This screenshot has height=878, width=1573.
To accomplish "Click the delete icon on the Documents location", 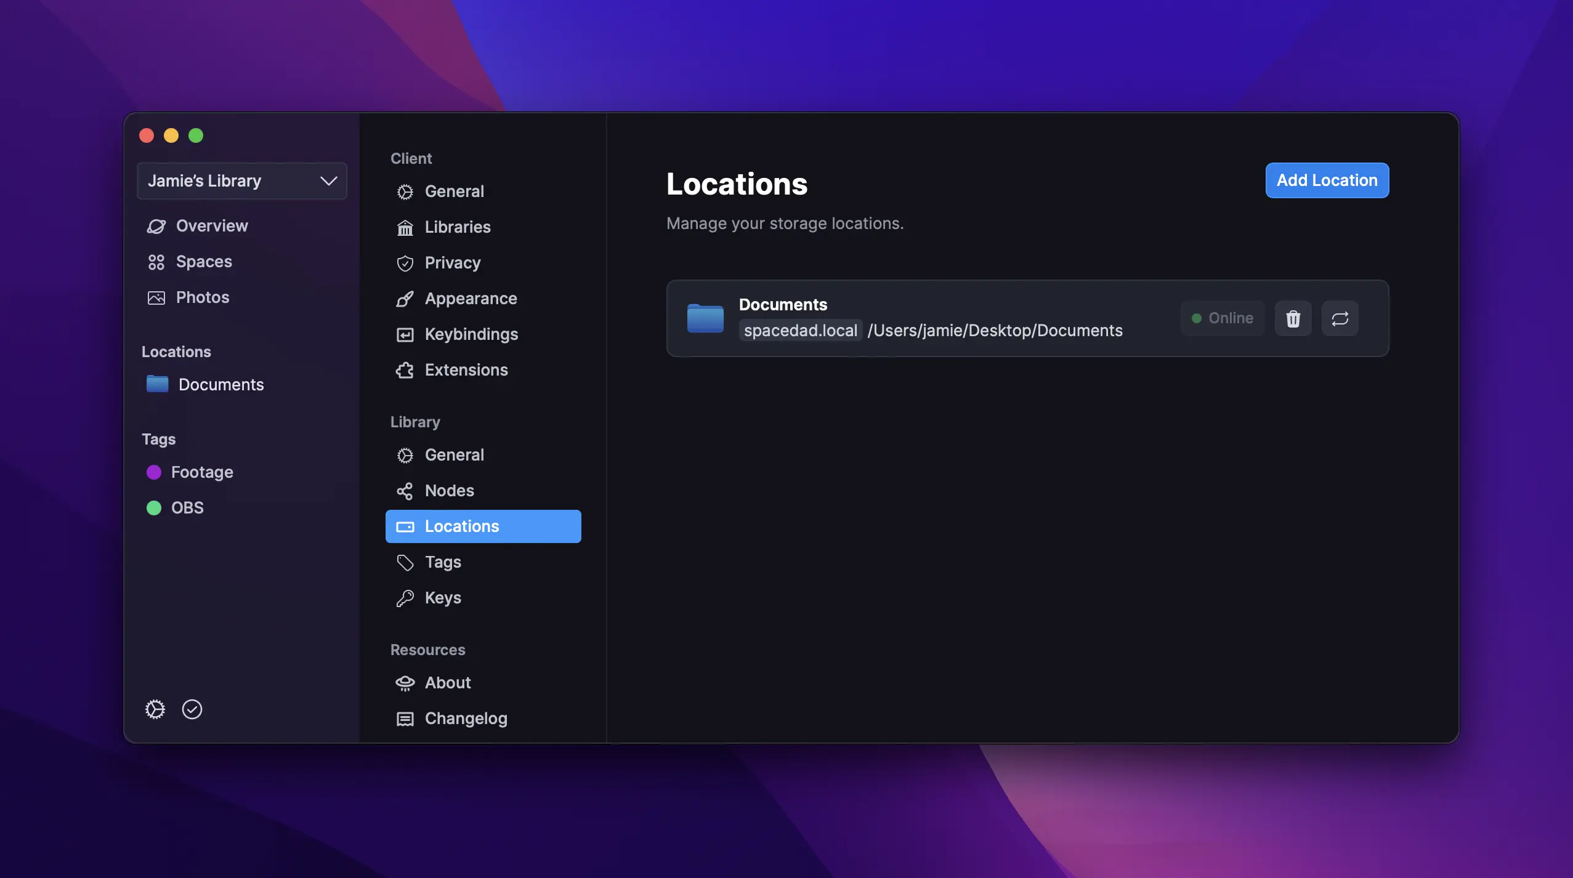I will (x=1292, y=318).
